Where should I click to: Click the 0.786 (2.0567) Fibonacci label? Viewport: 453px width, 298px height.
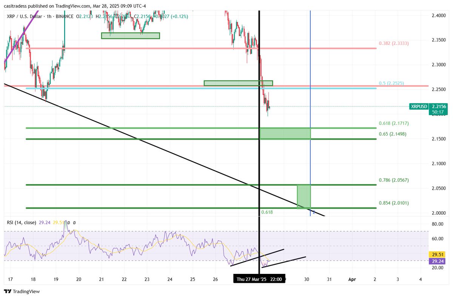click(x=394, y=180)
